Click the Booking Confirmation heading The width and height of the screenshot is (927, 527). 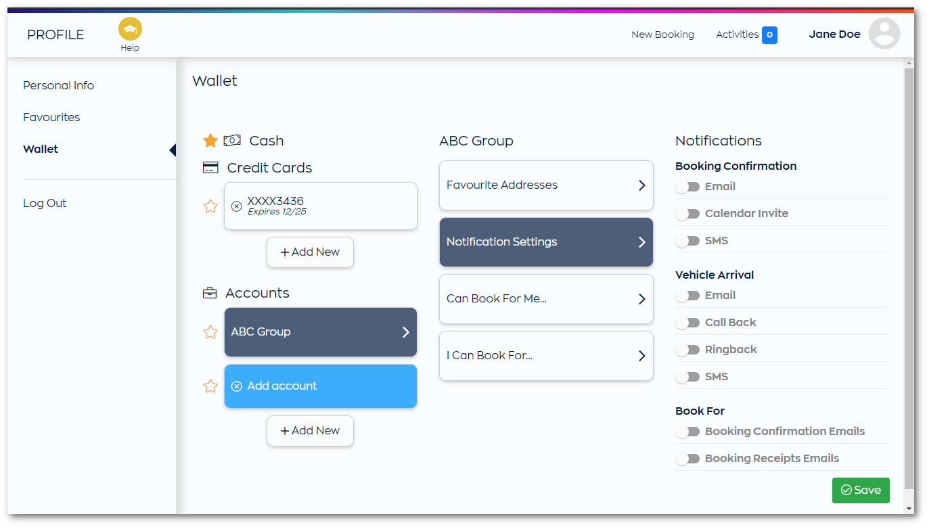click(x=736, y=166)
